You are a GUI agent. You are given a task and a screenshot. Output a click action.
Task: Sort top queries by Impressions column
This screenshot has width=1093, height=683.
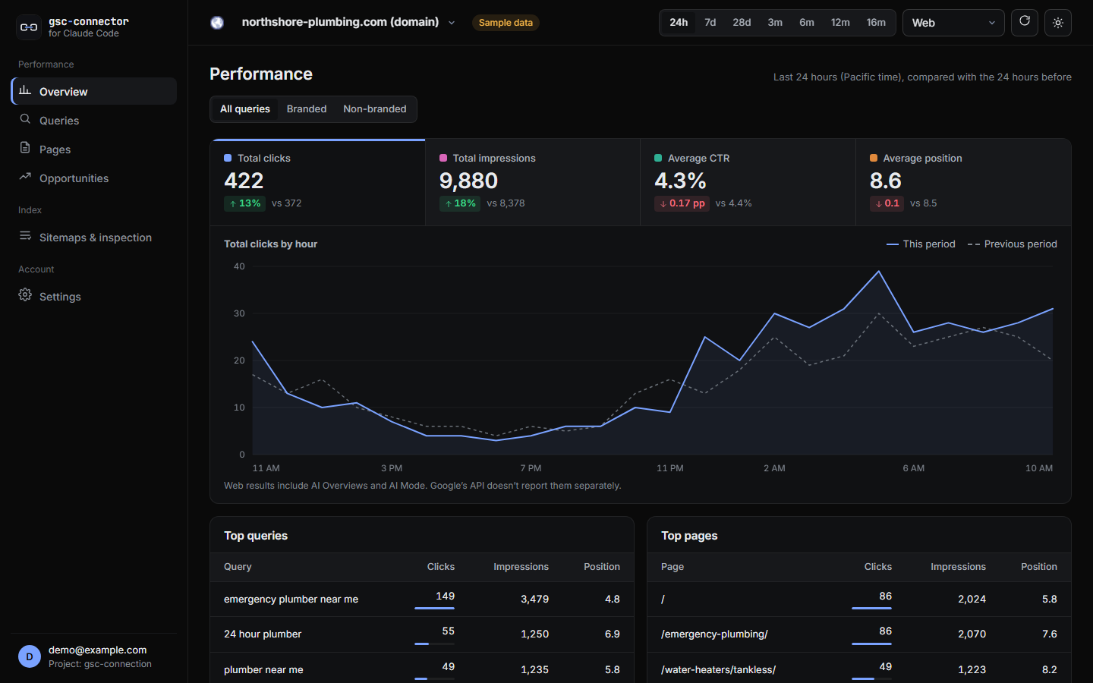click(521, 567)
